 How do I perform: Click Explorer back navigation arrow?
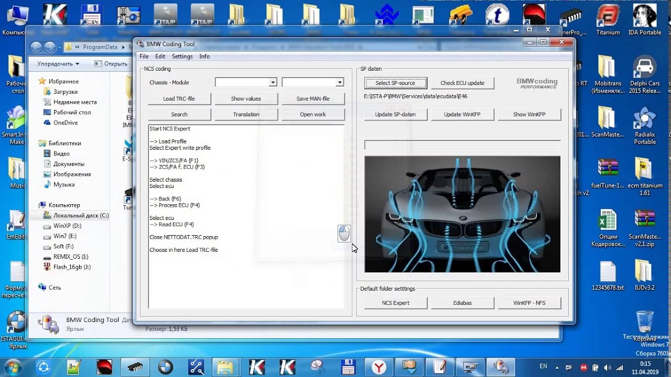coord(36,47)
